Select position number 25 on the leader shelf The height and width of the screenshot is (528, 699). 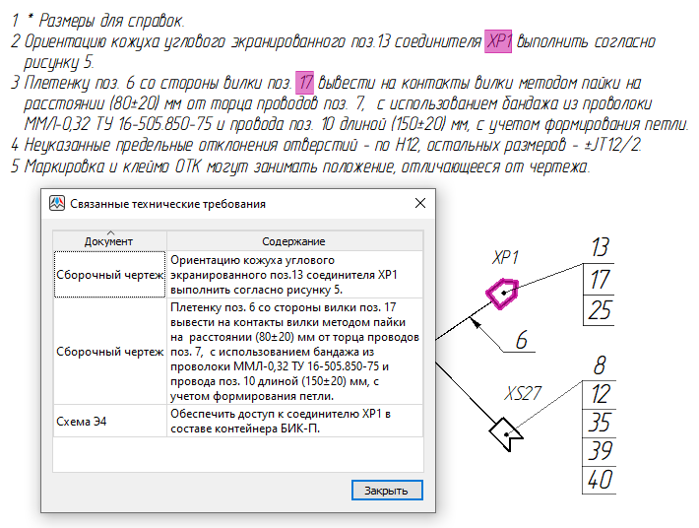click(600, 310)
